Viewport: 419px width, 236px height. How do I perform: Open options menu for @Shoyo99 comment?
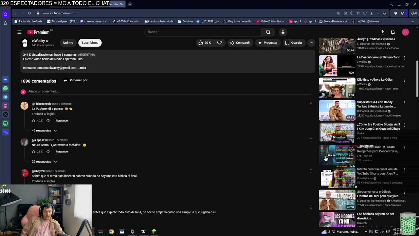point(311,171)
